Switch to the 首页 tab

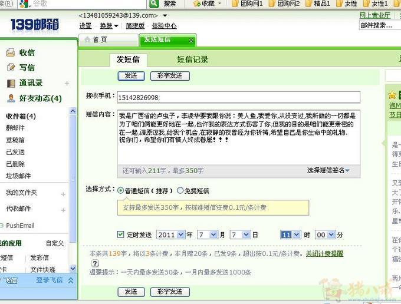point(109,40)
